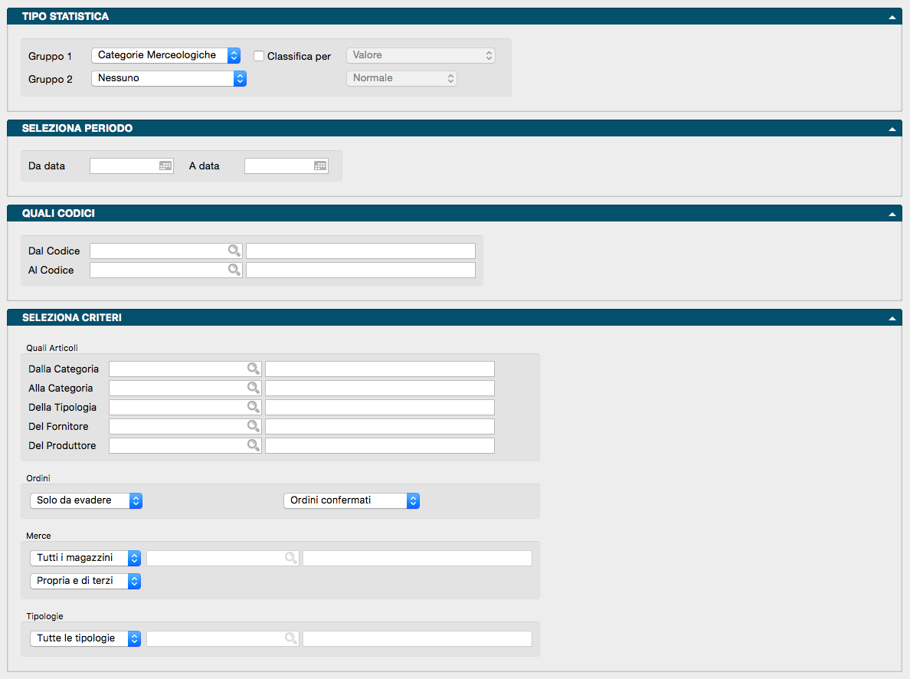Open the Solo da evadere dropdown
The image size is (910, 679).
tap(86, 500)
